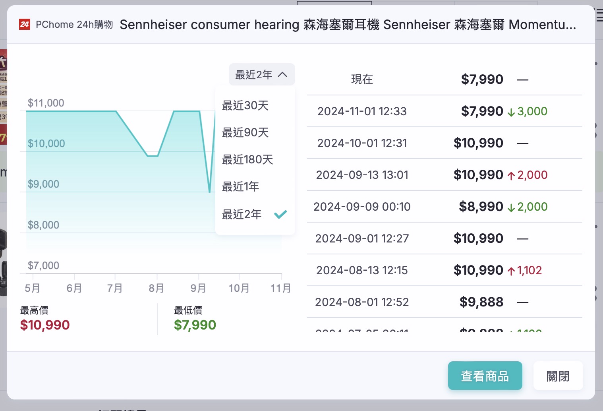603x411 pixels.
Task: Click the $7,000 y-axis label
Action: pos(43,266)
